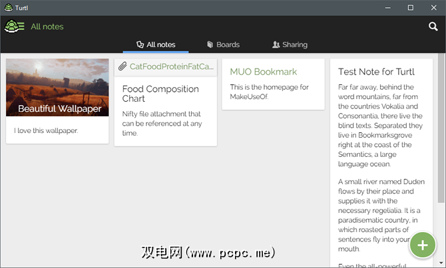
Task: Click the All notes header title
Action: [x=47, y=27]
